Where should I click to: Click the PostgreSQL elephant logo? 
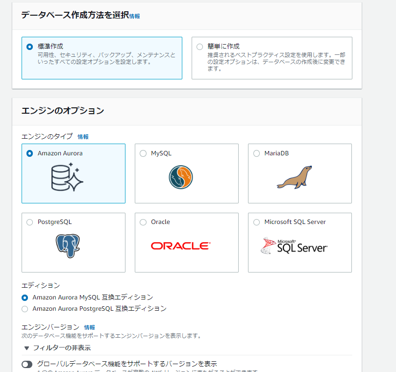pyautogui.click(x=67, y=245)
